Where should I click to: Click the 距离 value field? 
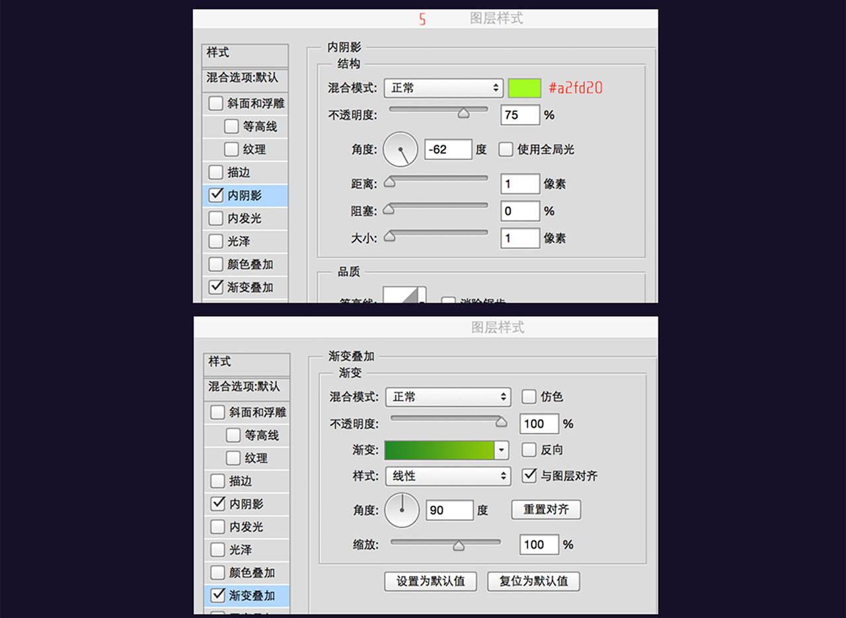tap(520, 184)
